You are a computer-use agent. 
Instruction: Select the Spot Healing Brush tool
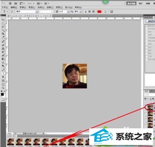click(3, 42)
